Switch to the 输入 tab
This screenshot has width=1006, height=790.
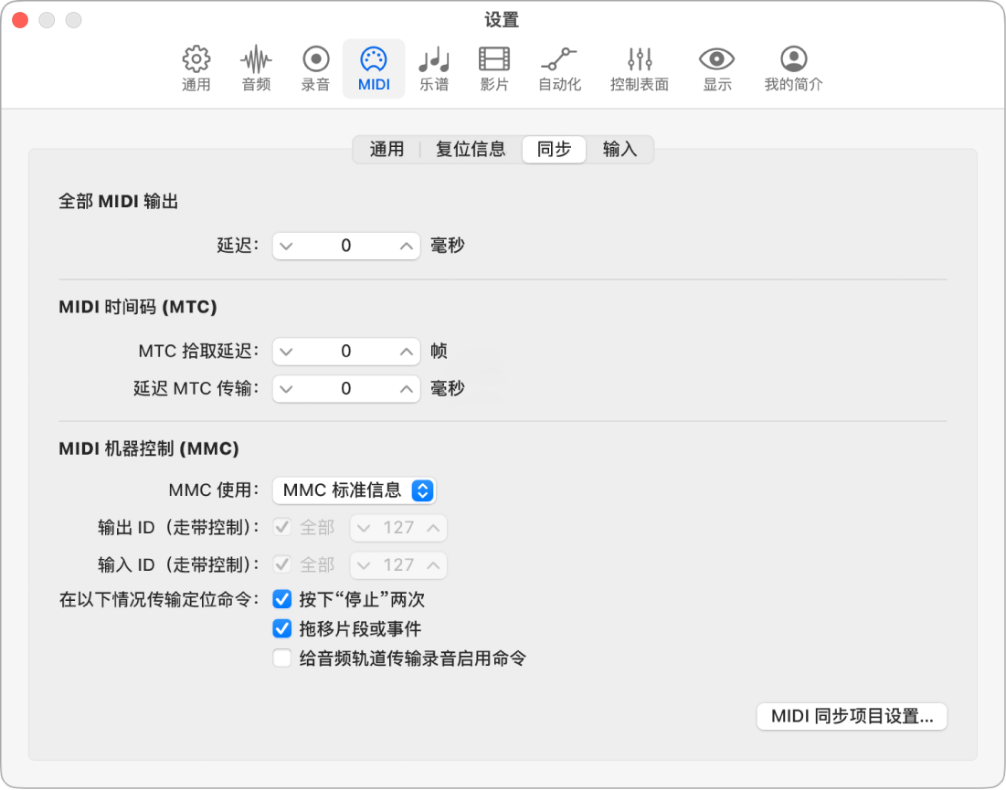coord(620,149)
